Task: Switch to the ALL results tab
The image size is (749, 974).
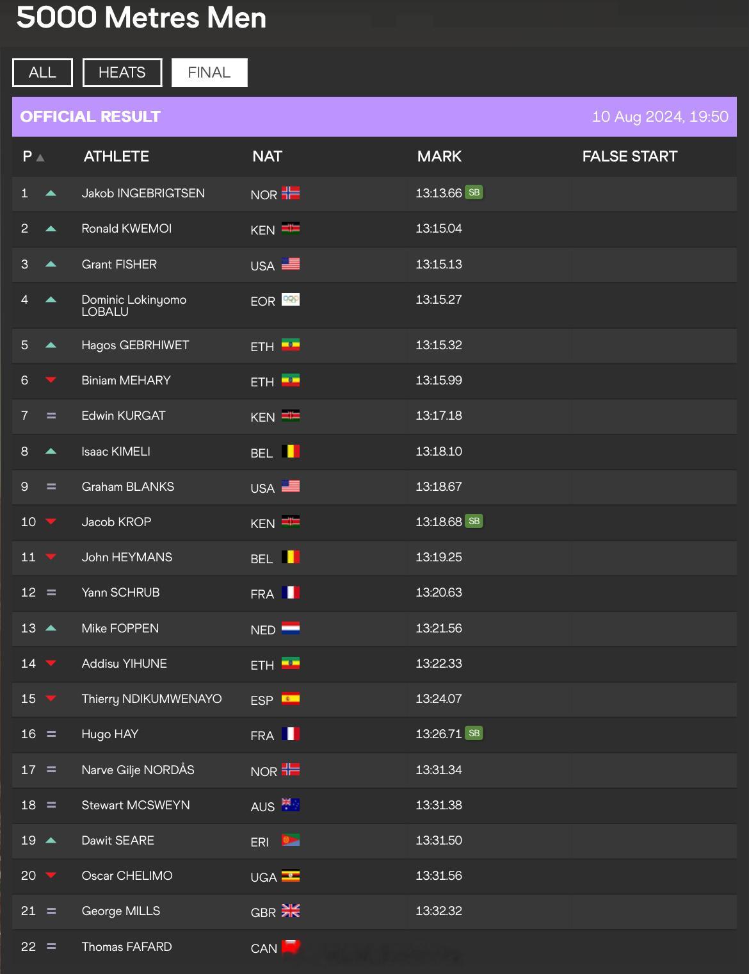Action: click(x=42, y=72)
